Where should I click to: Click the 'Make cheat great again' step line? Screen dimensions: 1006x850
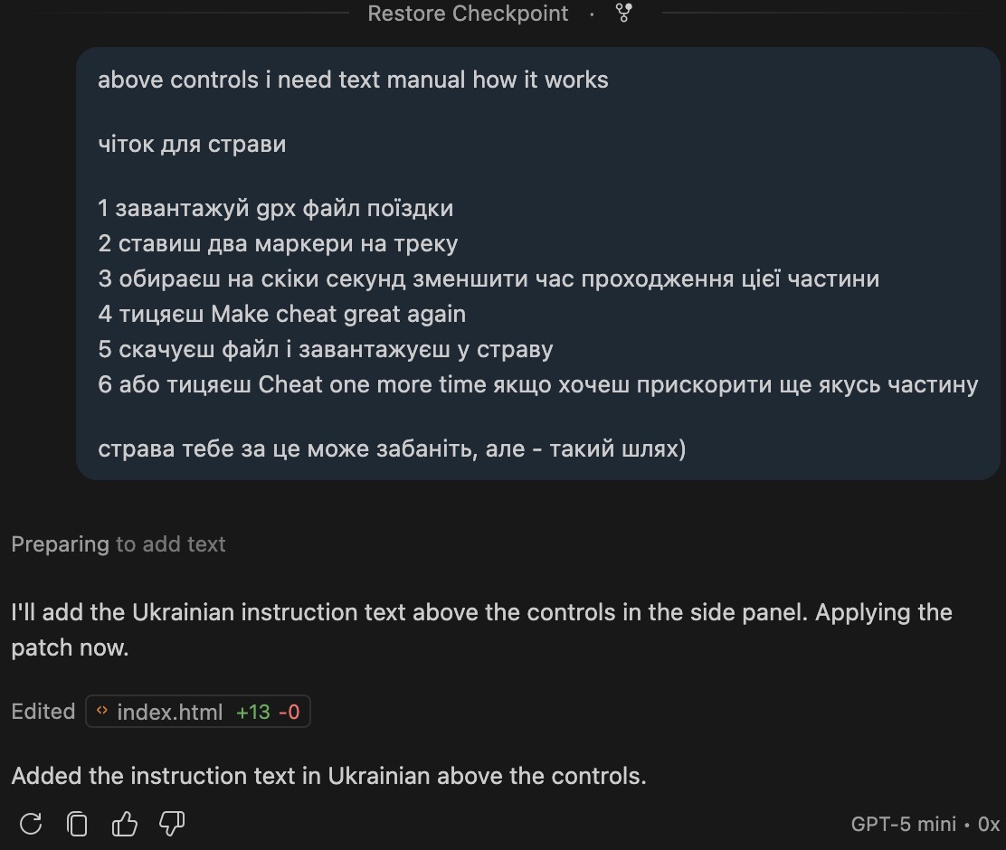pos(282,315)
